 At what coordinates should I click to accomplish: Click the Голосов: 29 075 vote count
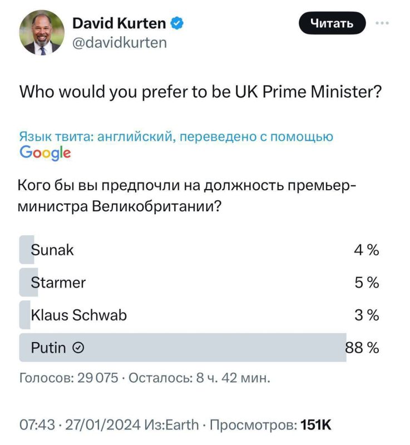coord(69,379)
